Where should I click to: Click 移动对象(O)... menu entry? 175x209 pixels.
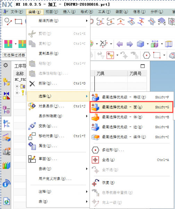[x=58, y=136]
